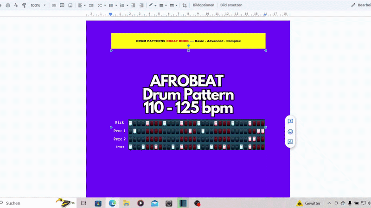Open the Gewitter weather widget
371x208 pixels.
pos(308,203)
